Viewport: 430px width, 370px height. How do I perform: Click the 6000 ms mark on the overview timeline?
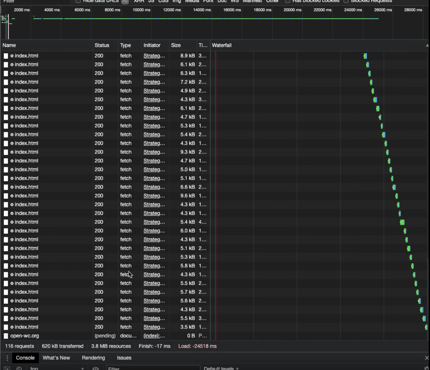click(82, 10)
